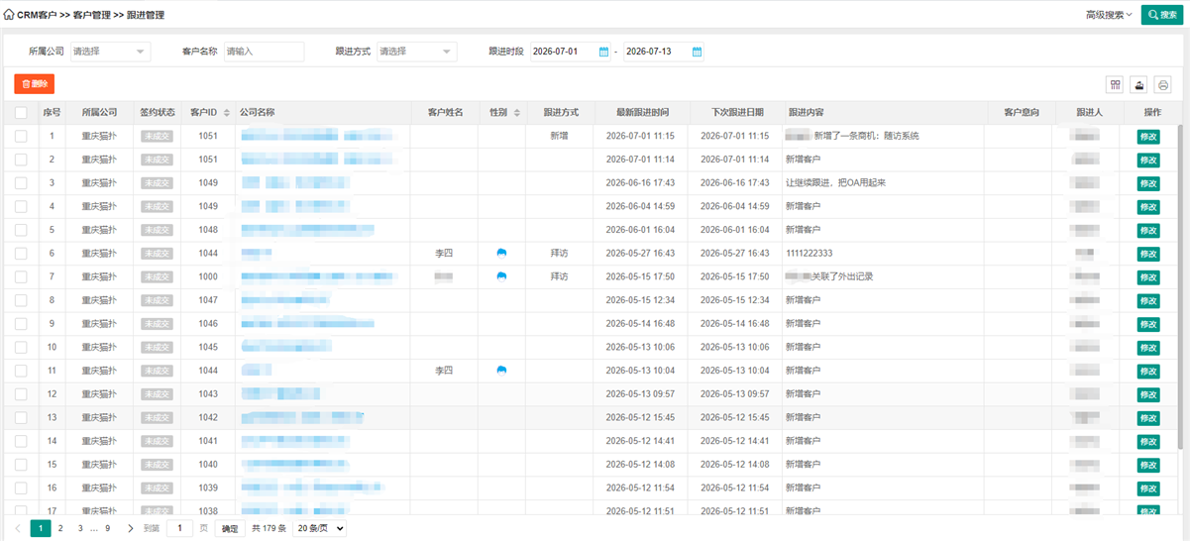Click the export table icon
Image resolution: width=1190 pixels, height=541 pixels.
coord(1139,84)
